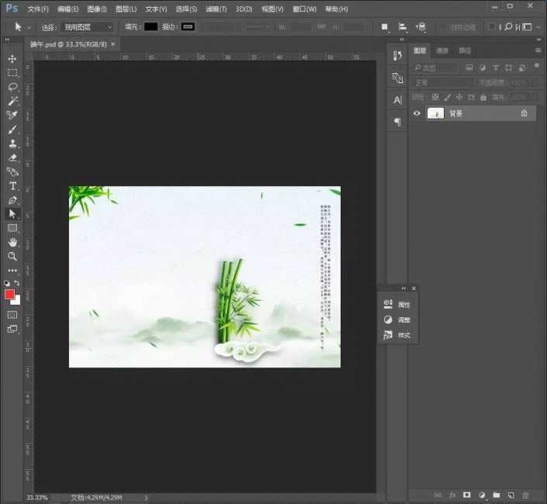Open the 调整 panel button
Screen dimensions: 547x504
397,319
